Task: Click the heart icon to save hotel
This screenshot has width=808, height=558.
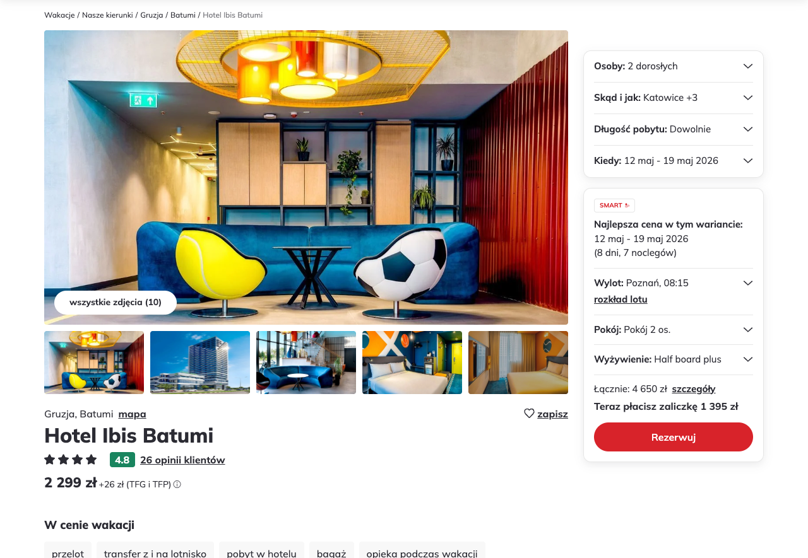Action: [x=529, y=414]
